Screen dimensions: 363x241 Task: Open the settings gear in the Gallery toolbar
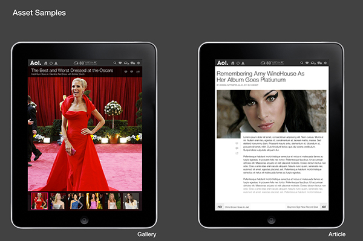[x=139, y=63]
